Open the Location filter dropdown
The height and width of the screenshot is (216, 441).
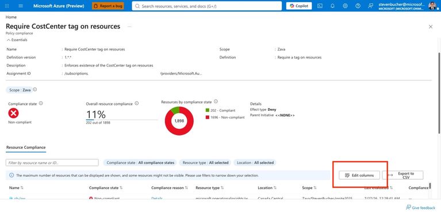click(255, 163)
